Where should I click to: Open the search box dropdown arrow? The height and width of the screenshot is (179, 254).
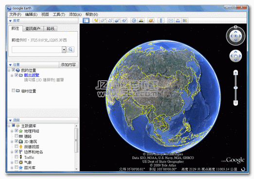(x=64, y=50)
